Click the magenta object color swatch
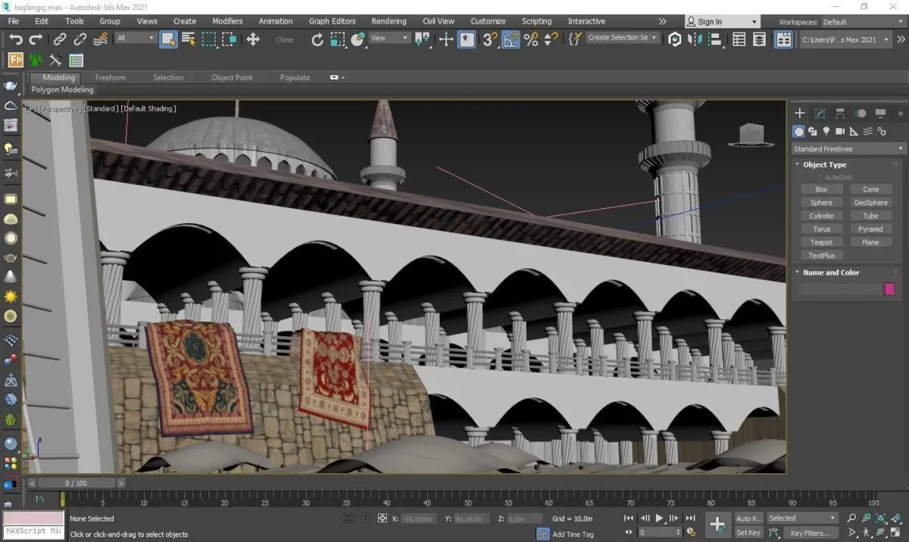This screenshot has height=542, width=909. [889, 289]
